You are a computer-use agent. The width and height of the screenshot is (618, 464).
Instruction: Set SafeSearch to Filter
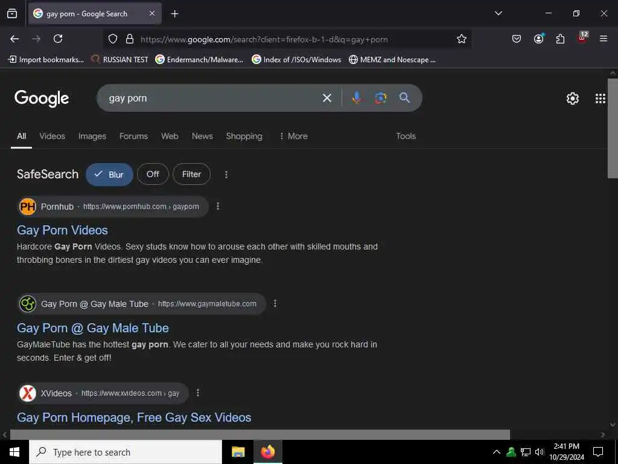[191, 174]
